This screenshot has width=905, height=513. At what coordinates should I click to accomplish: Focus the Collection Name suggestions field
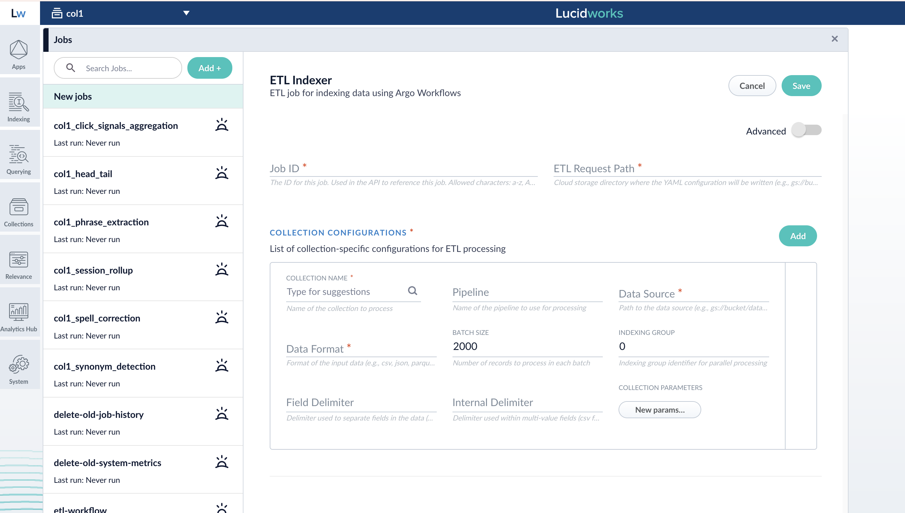pos(353,292)
